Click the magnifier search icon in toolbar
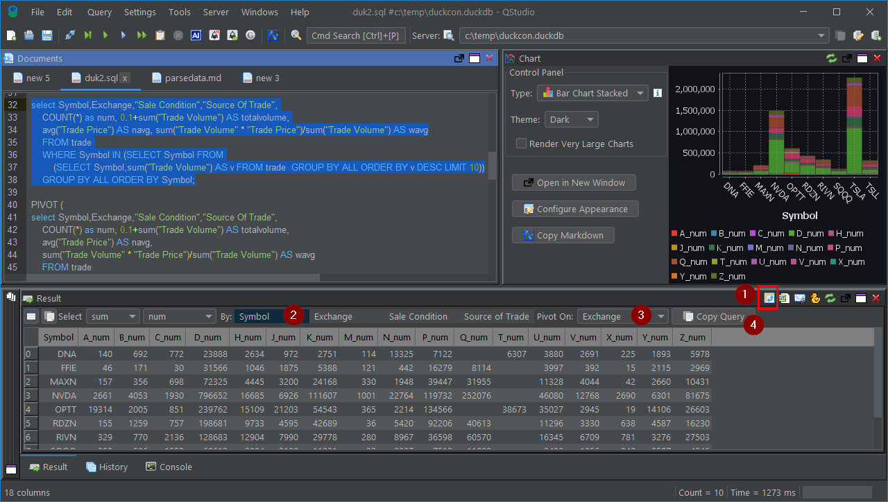888x502 pixels. click(x=296, y=35)
